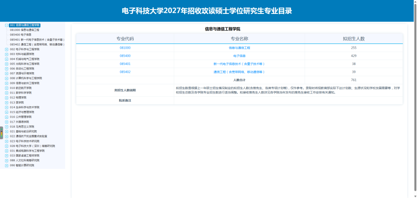Expand the 004 机械与电气工程学院 node
Viewport: 417px width, 198px height.
7,59
